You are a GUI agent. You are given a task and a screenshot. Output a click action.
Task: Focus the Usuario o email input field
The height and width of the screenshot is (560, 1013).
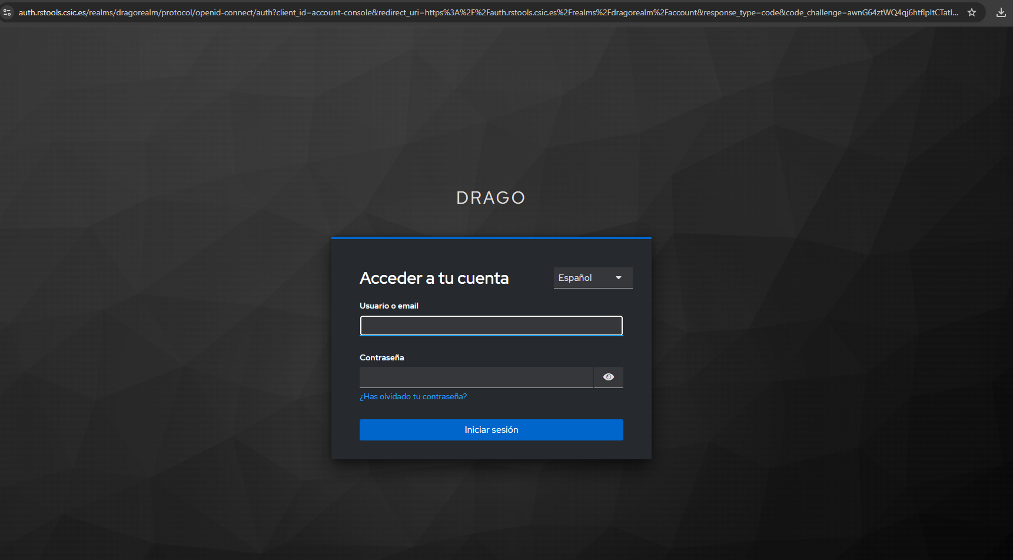[x=491, y=326]
